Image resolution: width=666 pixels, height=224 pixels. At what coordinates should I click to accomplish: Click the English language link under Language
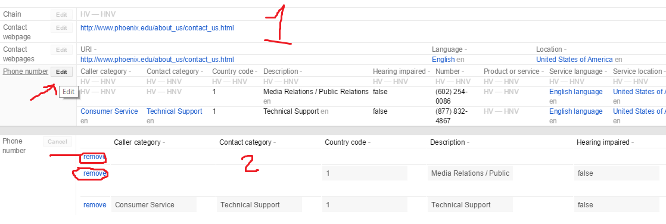443,60
